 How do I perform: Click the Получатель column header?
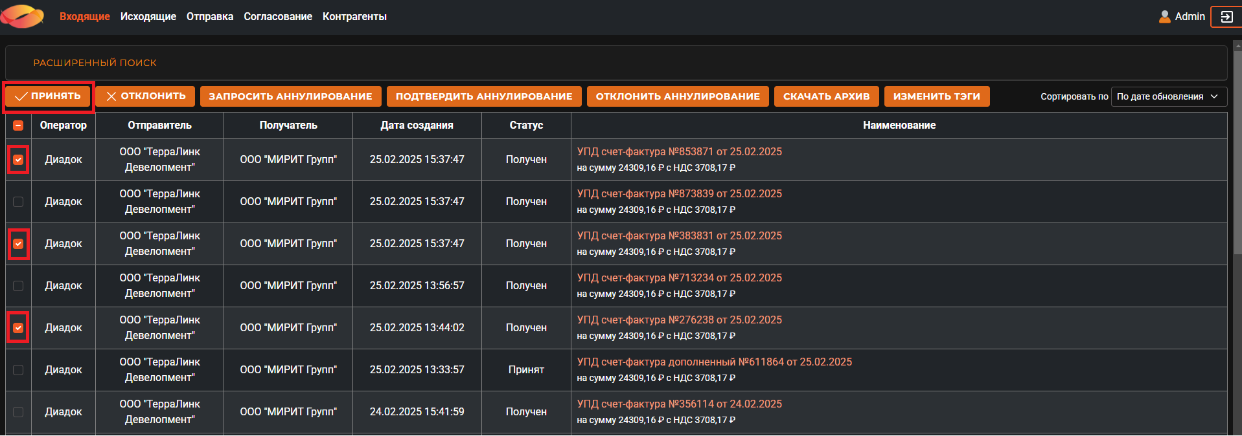(288, 125)
